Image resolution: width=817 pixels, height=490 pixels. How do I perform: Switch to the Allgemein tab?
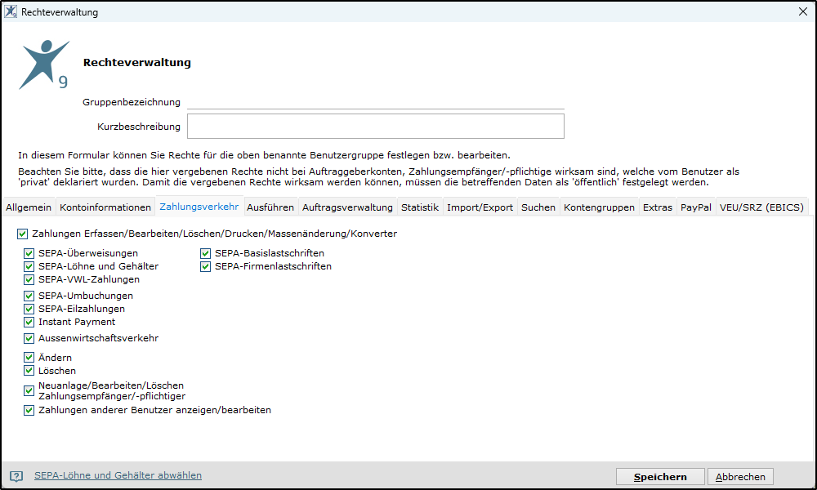(29, 207)
